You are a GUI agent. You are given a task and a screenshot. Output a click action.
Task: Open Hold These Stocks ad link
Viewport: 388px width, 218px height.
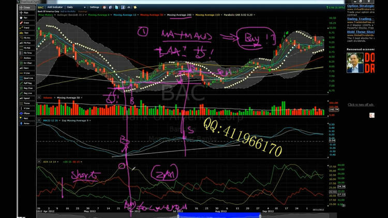pos(361,32)
